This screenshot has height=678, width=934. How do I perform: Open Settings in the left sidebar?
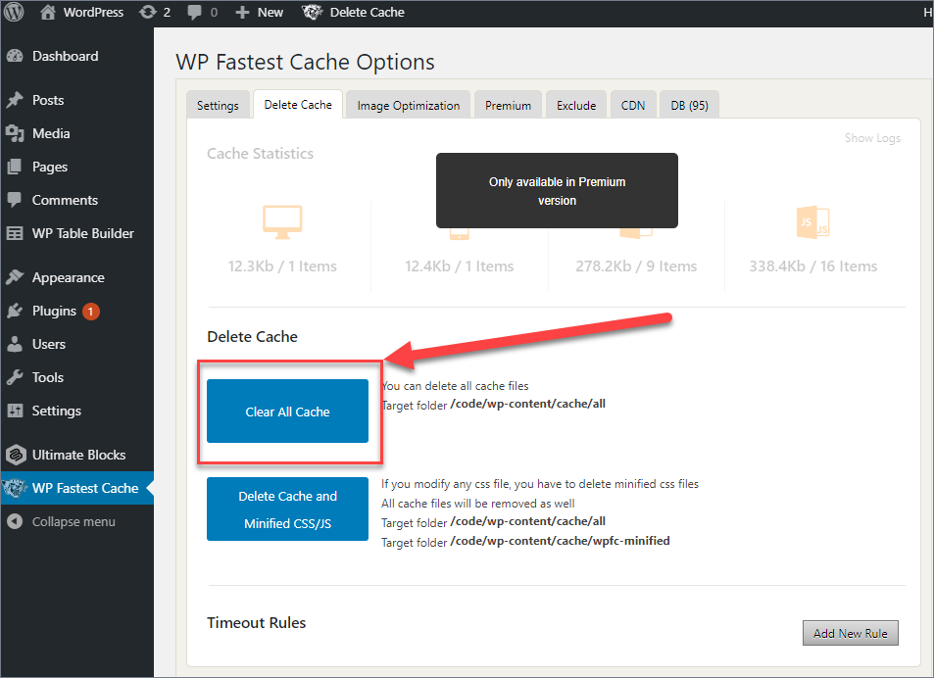[x=57, y=411]
